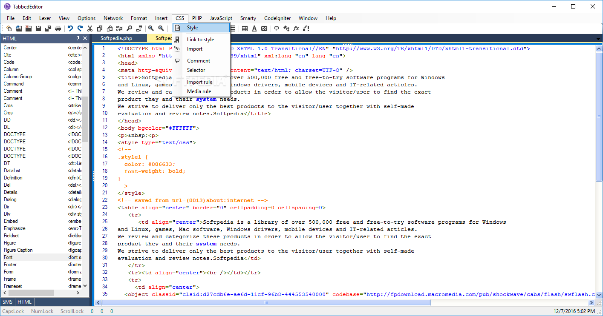This screenshot has width=603, height=316.
Task: Click the Close file icon with red X
Action: click(29, 28)
